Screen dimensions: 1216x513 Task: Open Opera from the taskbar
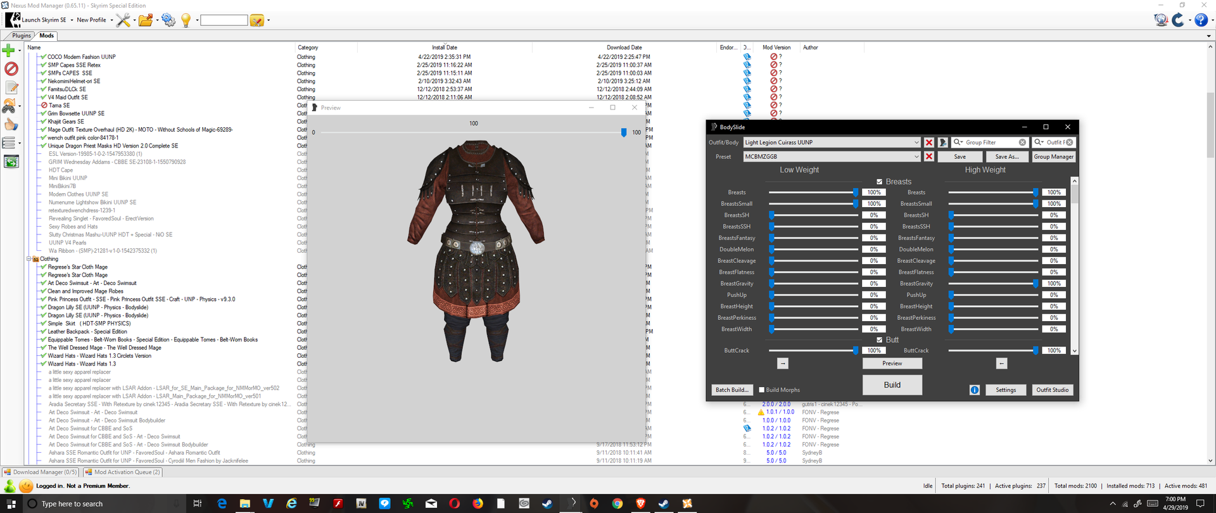tap(454, 503)
